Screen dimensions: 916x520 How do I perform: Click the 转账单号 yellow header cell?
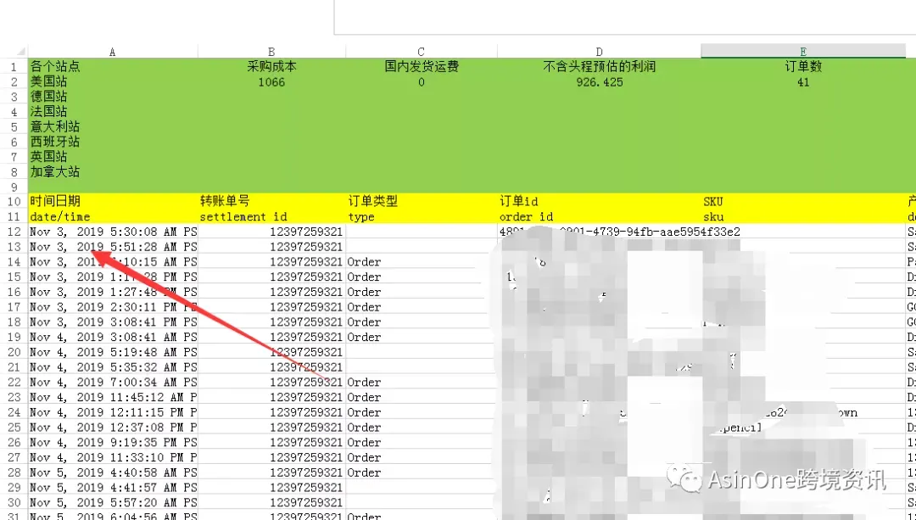coord(271,202)
